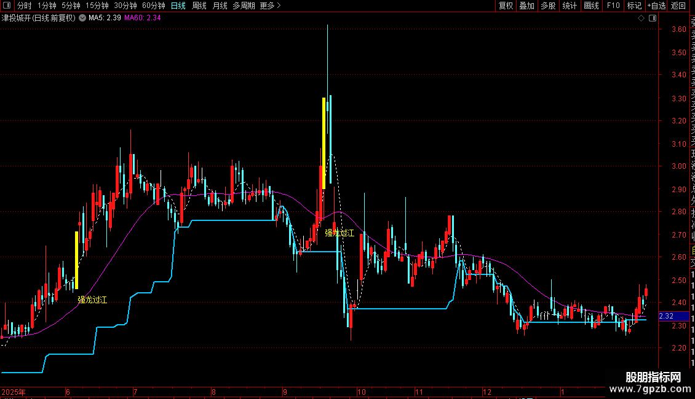Click the 标记 mark button

[x=634, y=6]
